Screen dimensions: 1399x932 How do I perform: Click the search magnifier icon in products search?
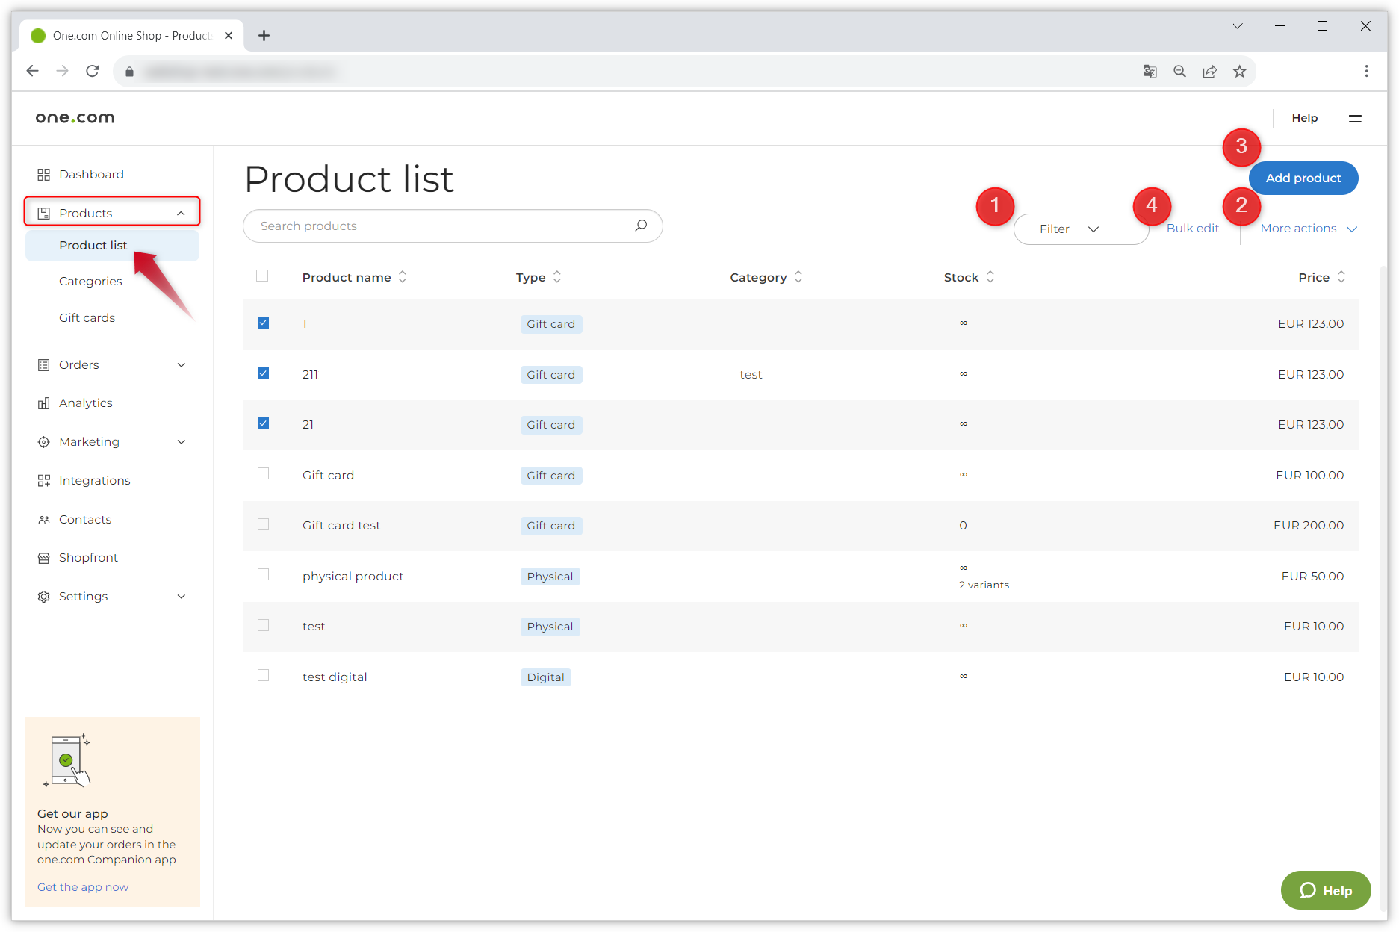[x=640, y=226]
